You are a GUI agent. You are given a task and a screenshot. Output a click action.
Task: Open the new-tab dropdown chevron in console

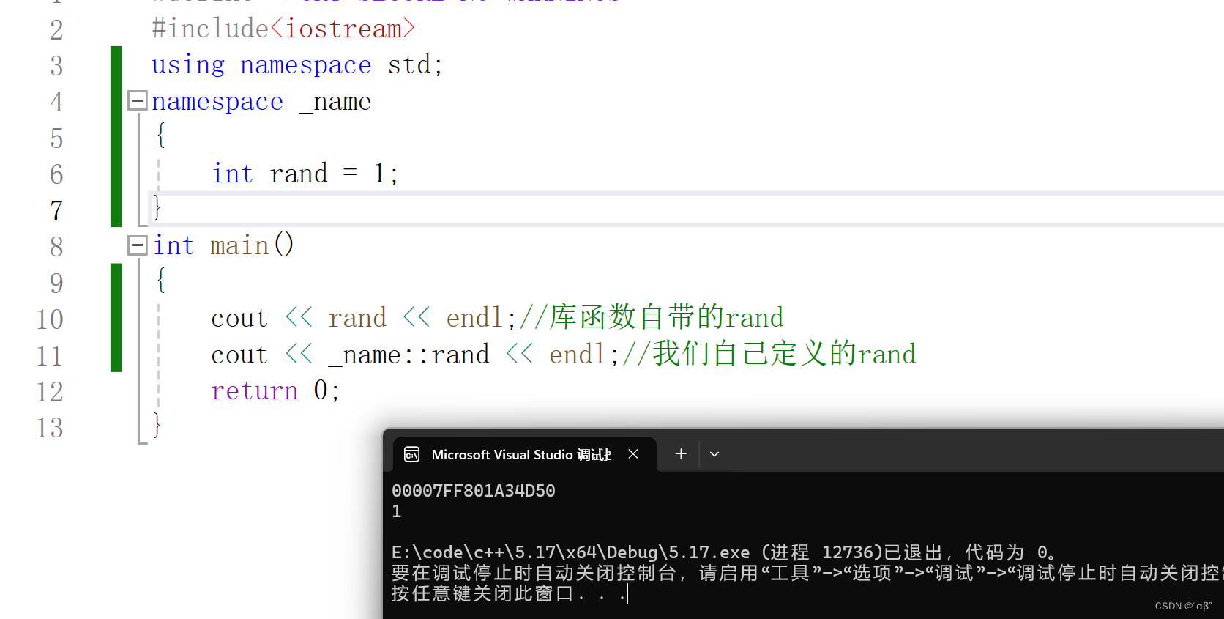click(x=714, y=454)
